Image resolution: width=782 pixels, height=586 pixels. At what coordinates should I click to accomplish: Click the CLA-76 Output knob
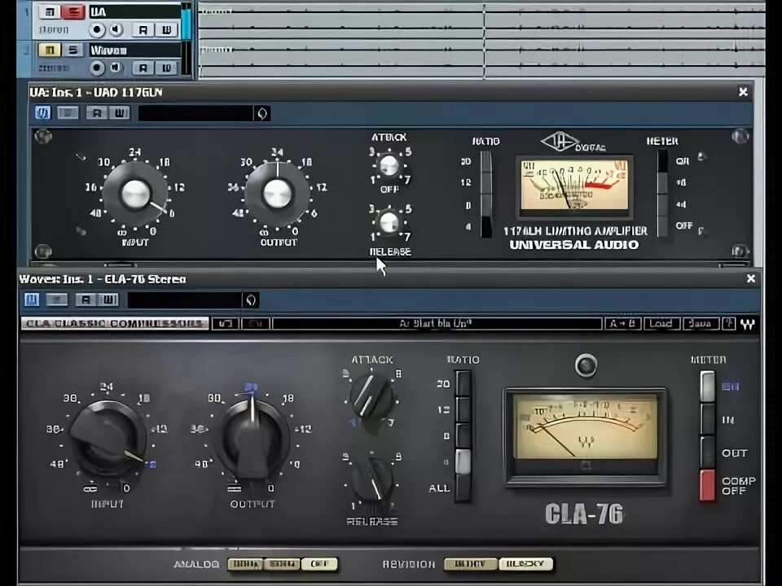(253, 439)
